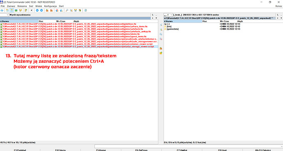
Task: Go to root with right panel backslash button
Action: click(278, 15)
